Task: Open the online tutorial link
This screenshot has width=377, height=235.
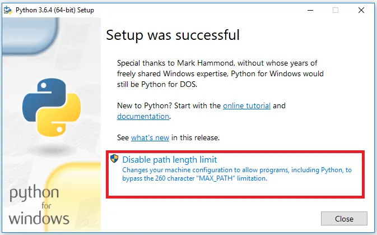Action: point(246,105)
